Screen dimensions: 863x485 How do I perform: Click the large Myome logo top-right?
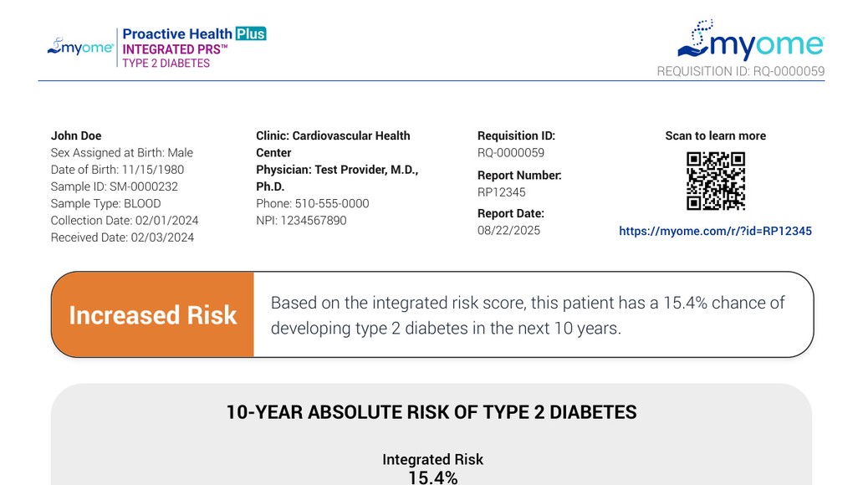pyautogui.click(x=751, y=41)
